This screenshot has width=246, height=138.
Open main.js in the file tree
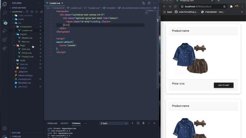pyautogui.click(x=23, y=68)
